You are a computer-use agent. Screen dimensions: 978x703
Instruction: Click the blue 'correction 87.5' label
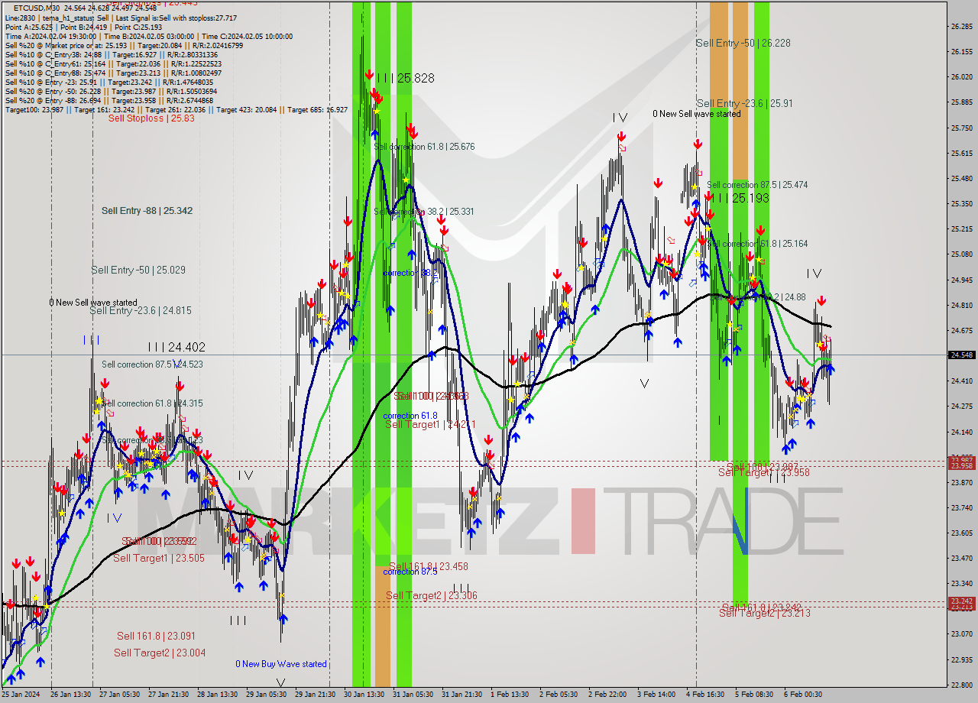pos(410,571)
